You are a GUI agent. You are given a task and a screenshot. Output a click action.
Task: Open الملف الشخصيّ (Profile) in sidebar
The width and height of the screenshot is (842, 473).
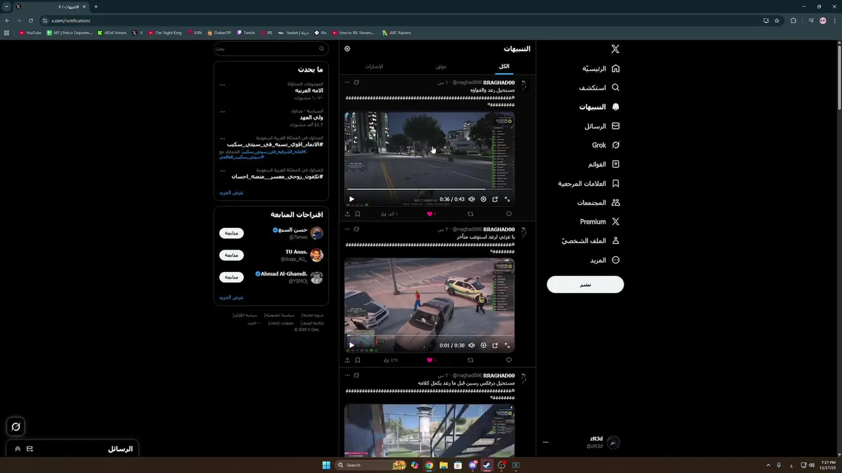click(591, 241)
